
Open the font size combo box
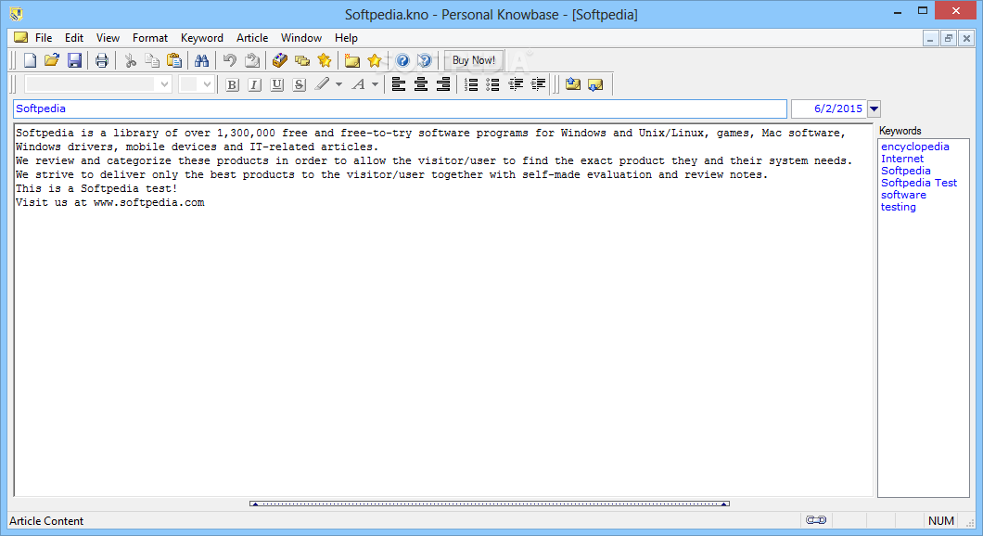click(x=197, y=84)
